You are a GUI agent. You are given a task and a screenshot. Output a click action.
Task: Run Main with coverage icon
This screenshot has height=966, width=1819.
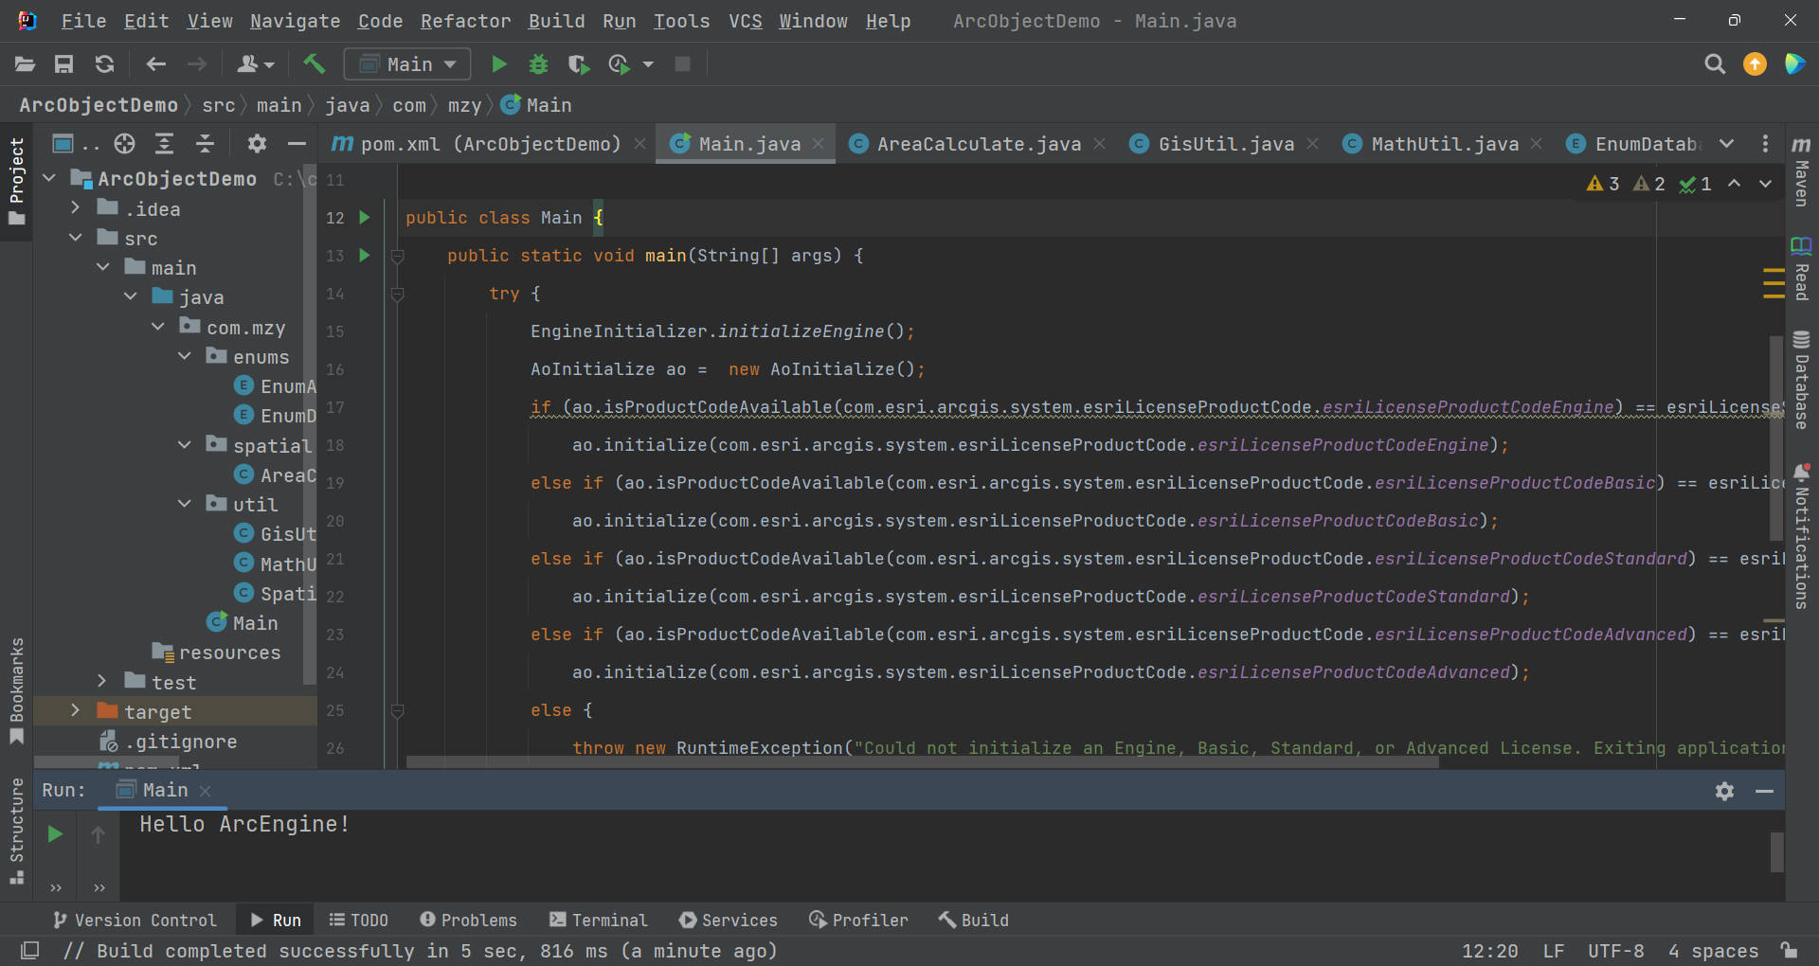[578, 64]
